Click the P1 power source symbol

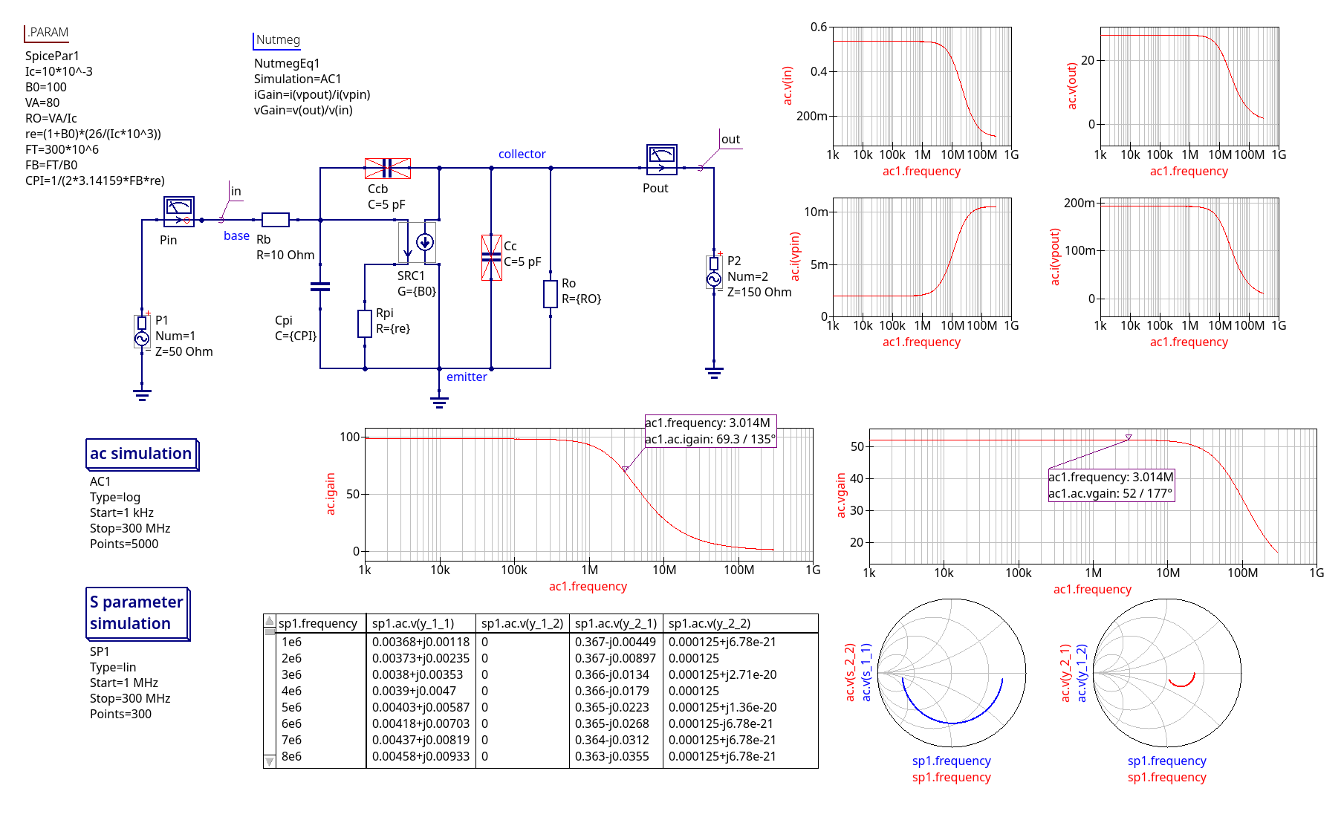tap(142, 332)
